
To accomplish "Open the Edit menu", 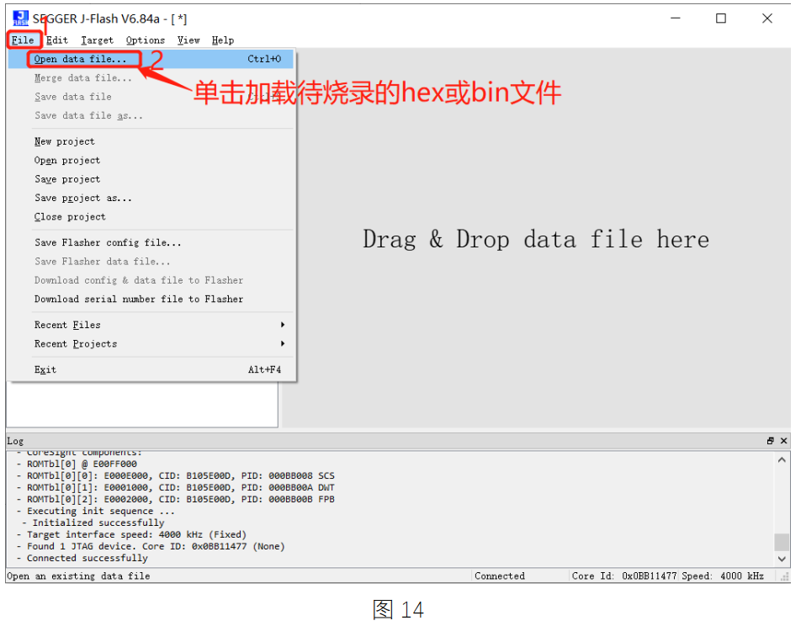I will 57,40.
